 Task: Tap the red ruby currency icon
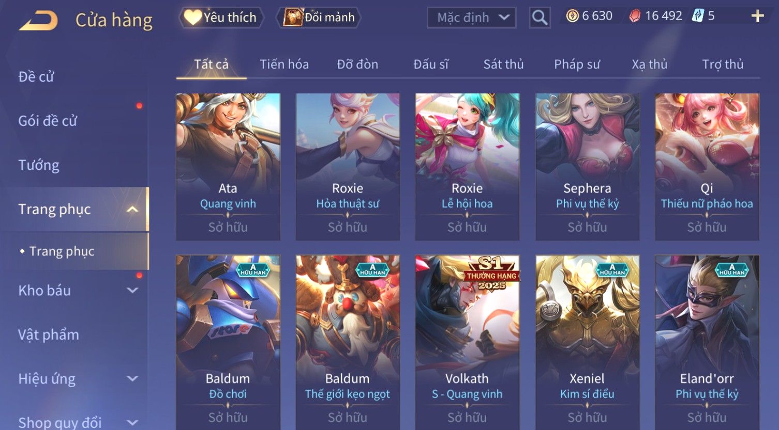point(635,16)
